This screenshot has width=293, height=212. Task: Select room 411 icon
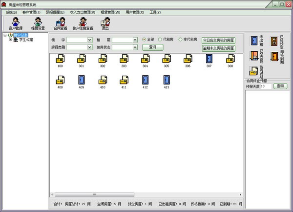pyautogui.click(x=124, y=80)
